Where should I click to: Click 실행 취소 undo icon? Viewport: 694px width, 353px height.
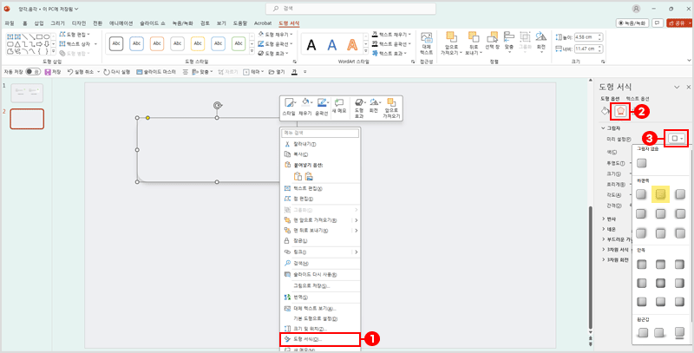pos(70,71)
